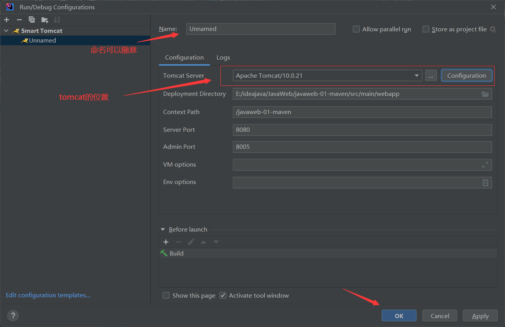
Task: Collapse the Before launch section
Action: click(x=163, y=230)
